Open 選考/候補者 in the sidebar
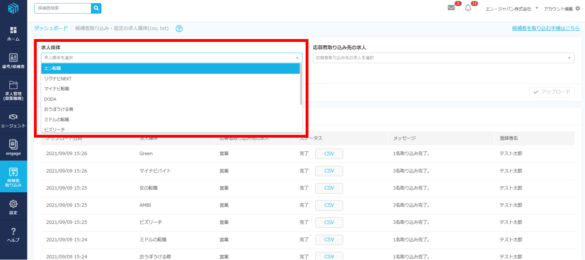 tap(13, 61)
